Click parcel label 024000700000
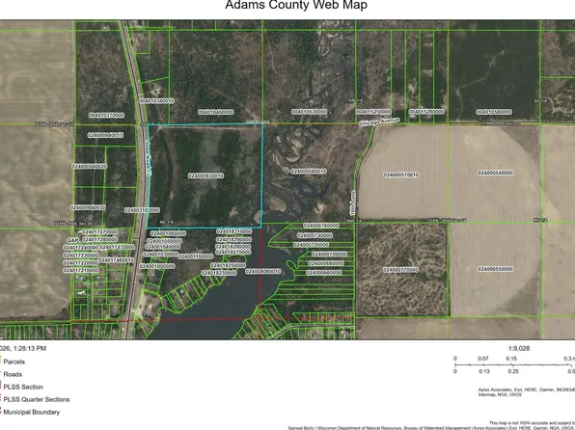The image size is (575, 430). pos(329,254)
